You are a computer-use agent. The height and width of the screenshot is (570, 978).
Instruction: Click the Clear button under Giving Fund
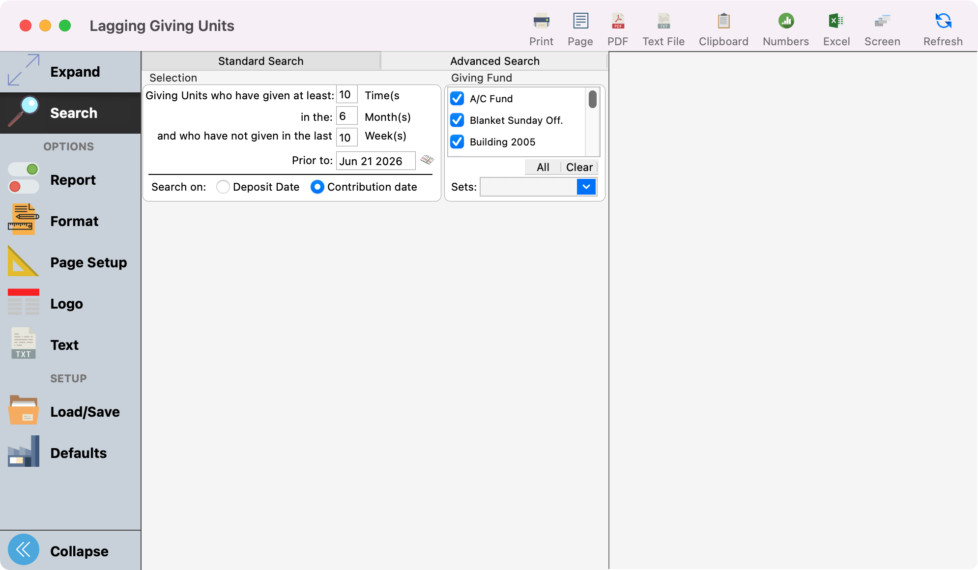579,167
